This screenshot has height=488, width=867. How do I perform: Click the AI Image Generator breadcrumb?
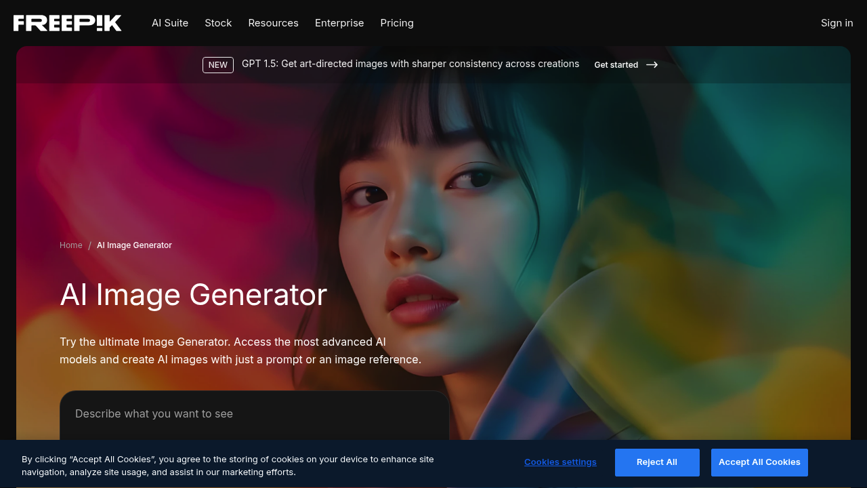point(134,245)
